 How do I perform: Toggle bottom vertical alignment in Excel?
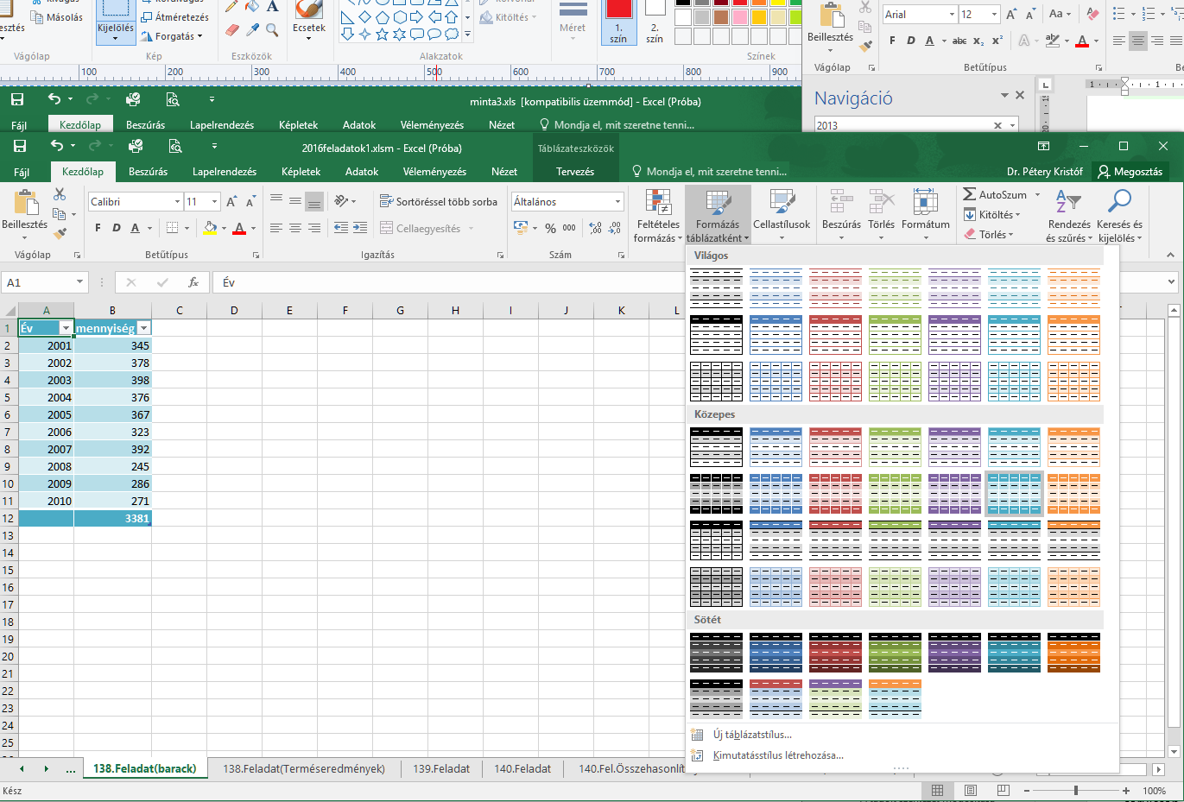(x=314, y=201)
